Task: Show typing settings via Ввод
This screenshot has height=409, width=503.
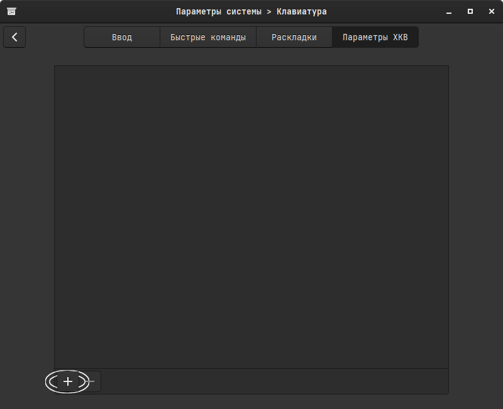Action: pos(122,37)
